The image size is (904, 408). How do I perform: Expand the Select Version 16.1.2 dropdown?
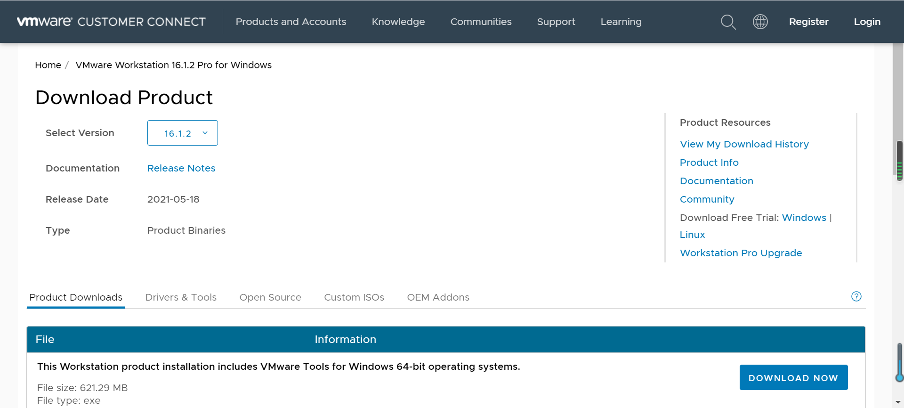coord(183,133)
